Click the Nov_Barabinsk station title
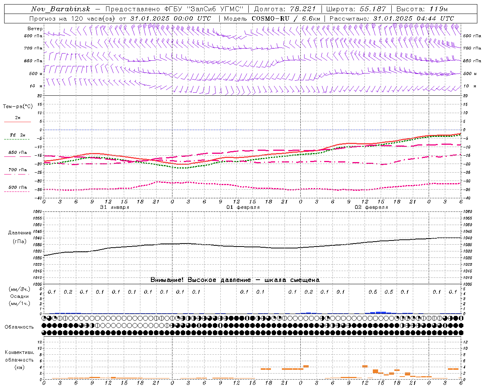 [x=60, y=9]
